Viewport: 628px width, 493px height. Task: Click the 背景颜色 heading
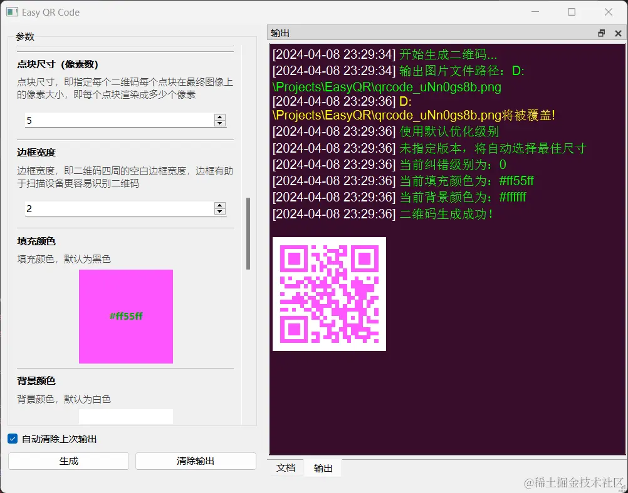coord(36,380)
